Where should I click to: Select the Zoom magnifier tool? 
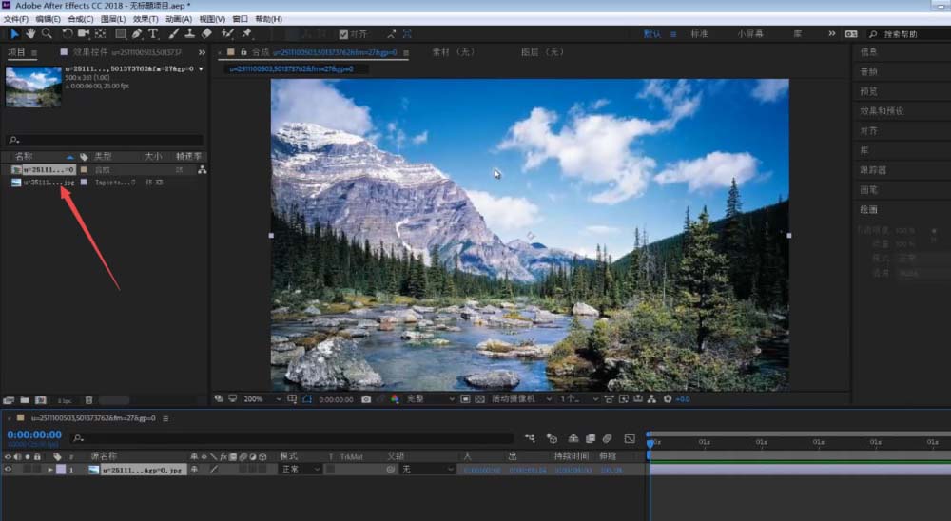[x=47, y=33]
